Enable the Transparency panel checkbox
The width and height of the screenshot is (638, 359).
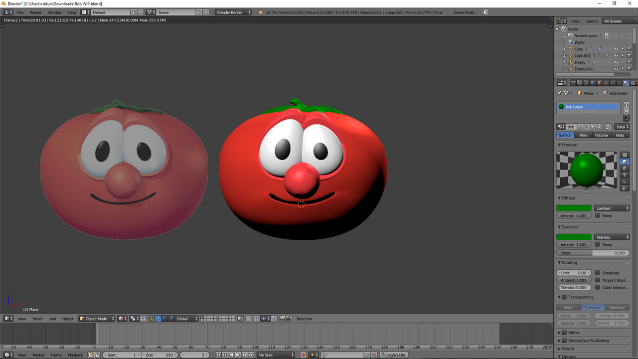pyautogui.click(x=564, y=297)
